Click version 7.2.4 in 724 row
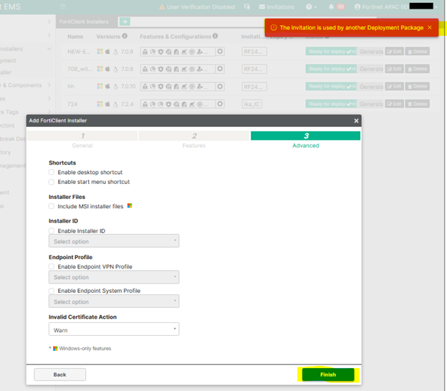Screen dimensions: 447x391 coord(127,104)
